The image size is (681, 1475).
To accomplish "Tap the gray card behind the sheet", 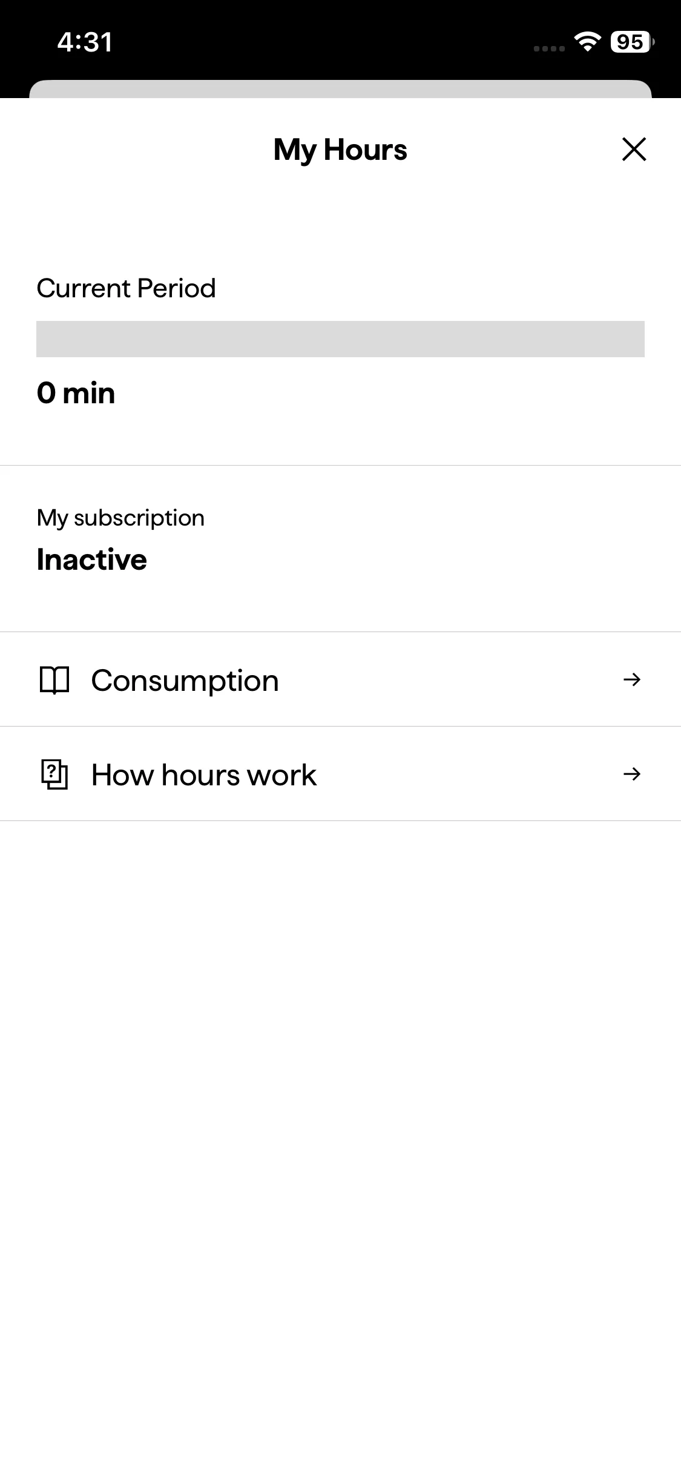I will click(x=340, y=88).
